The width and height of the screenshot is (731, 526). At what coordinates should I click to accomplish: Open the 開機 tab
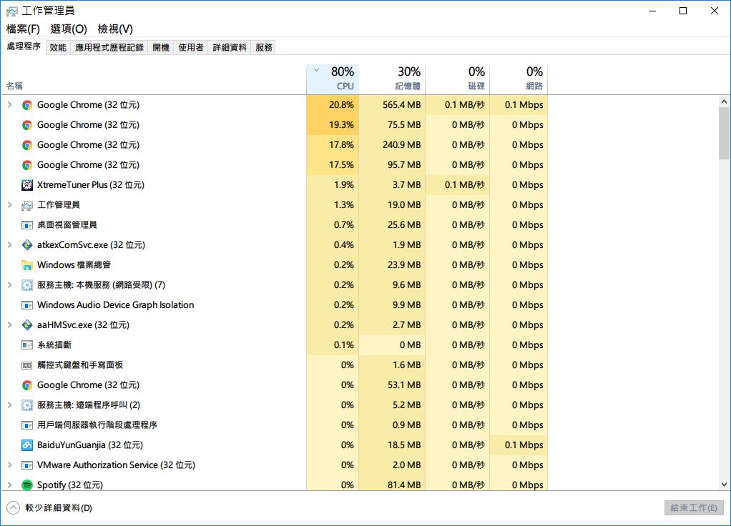[161, 47]
